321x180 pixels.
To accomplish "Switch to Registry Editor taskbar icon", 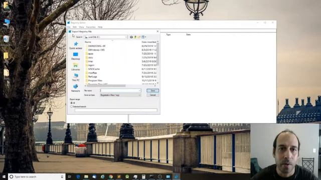I will click(176, 176).
